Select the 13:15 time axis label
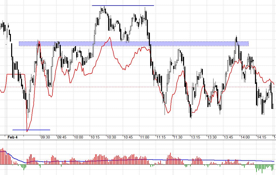Screen dimensions: 276x175 [x=195, y=137]
